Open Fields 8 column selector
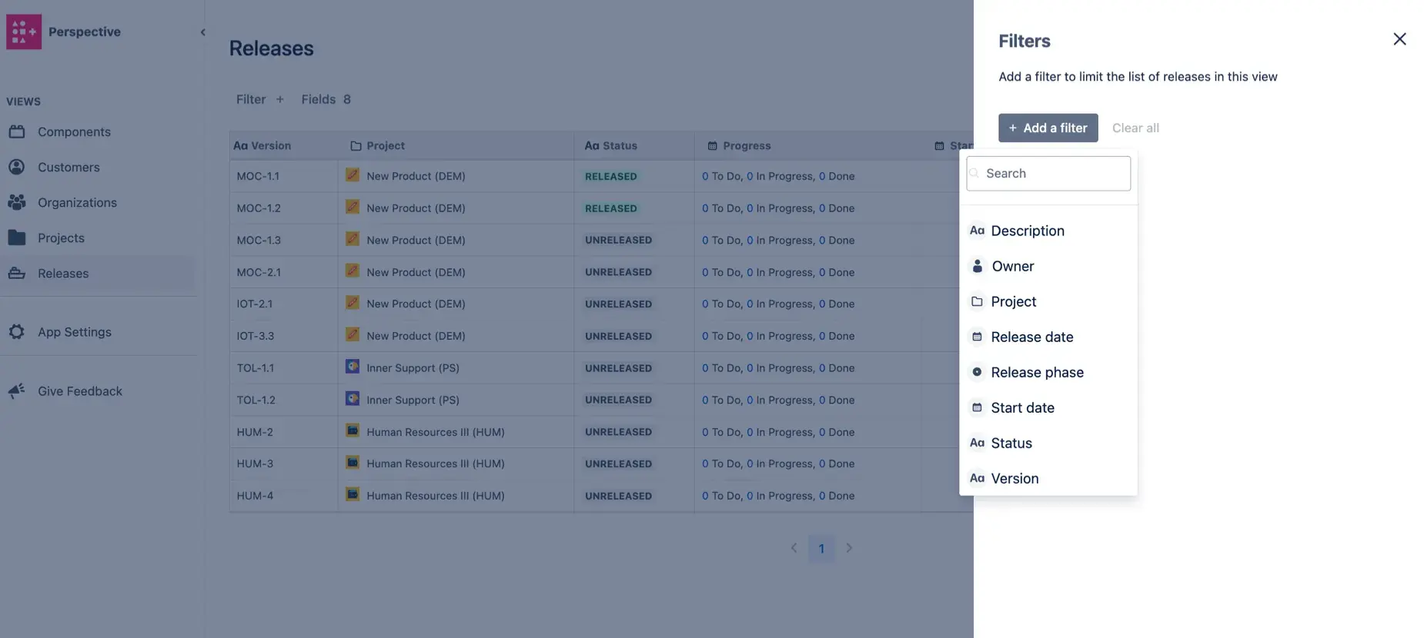Screen dimensions: 1424x638 click(326, 100)
